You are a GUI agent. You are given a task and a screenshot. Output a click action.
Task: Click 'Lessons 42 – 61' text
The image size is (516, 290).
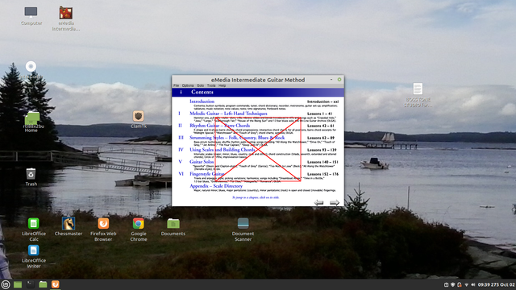pos(321,126)
